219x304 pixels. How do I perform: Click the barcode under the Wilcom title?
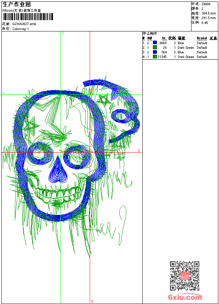point(28,17)
